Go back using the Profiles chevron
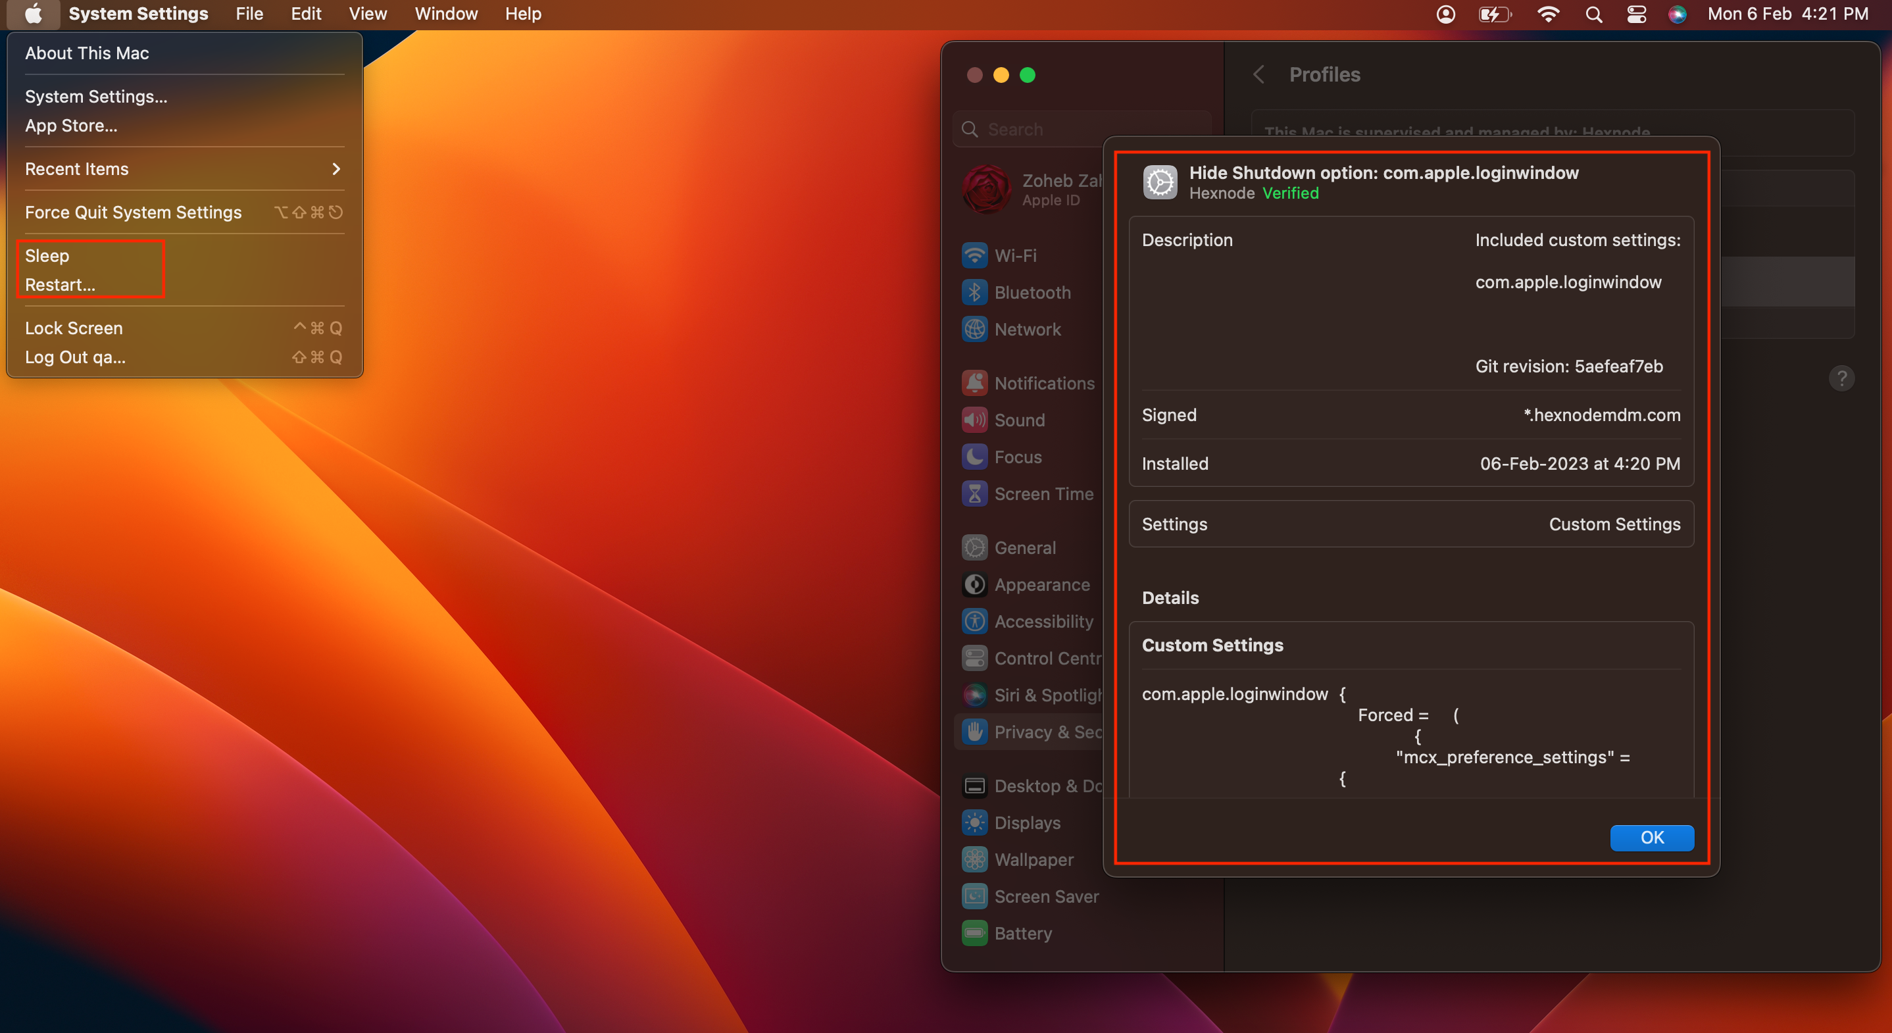Screen dimensions: 1892x1033 pyautogui.click(x=1259, y=74)
